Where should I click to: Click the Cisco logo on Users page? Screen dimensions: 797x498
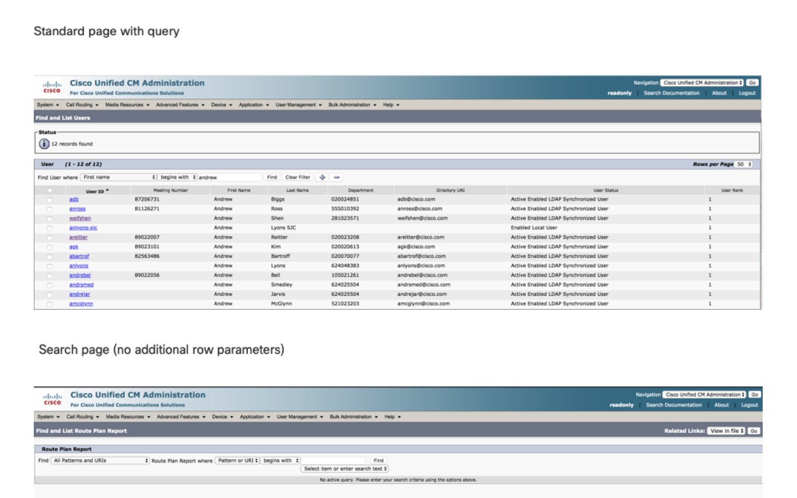coord(52,87)
